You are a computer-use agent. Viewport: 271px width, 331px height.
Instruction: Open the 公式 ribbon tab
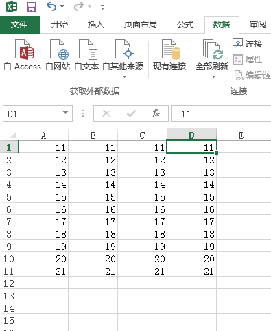point(185,25)
